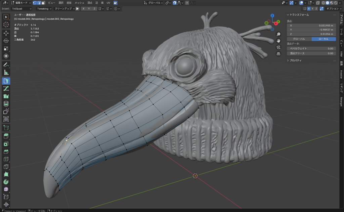Switch to orthographic view with the grid icon
Screen dimensions: 344x212
(x=278, y=54)
